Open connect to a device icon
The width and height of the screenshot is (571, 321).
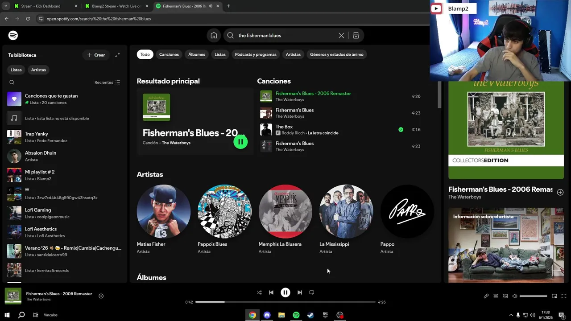point(505,296)
